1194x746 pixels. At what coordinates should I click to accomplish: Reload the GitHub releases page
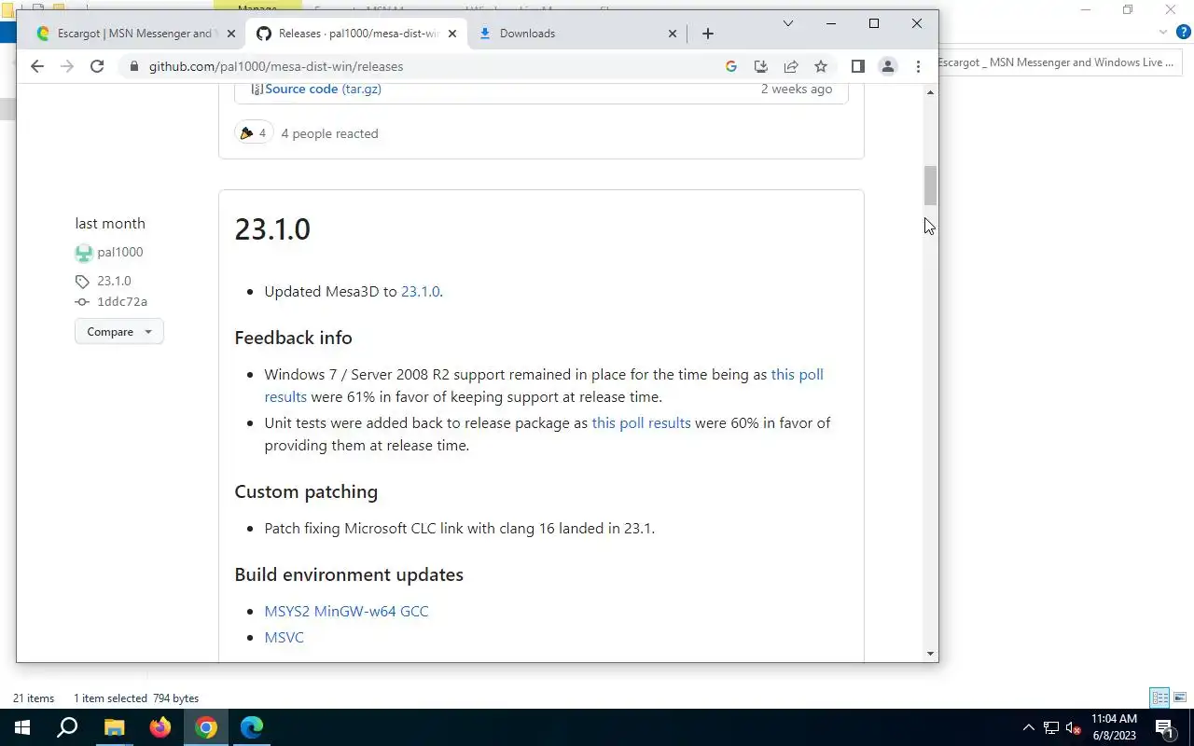(96, 66)
